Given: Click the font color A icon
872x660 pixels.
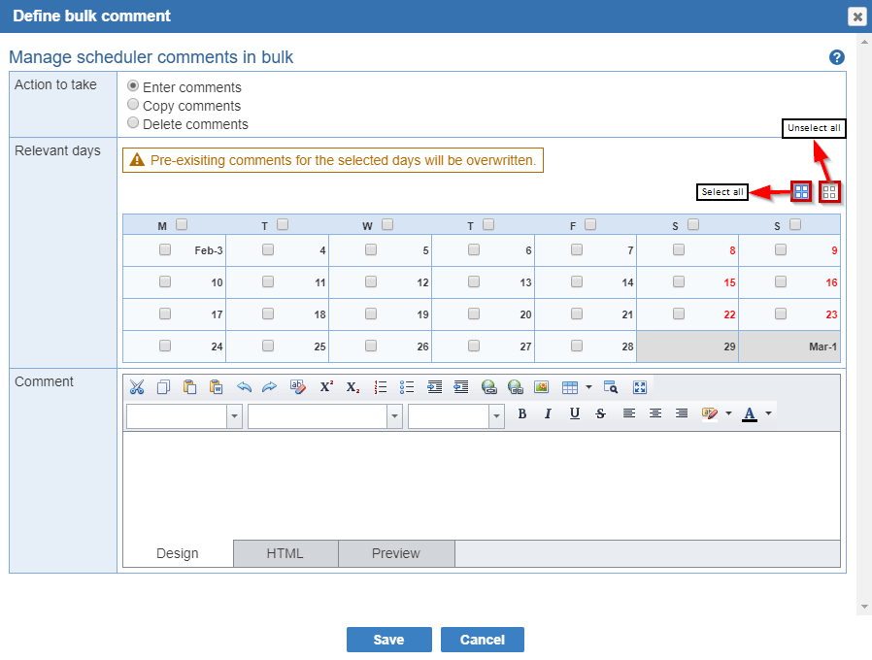Looking at the screenshot, I should [x=750, y=413].
